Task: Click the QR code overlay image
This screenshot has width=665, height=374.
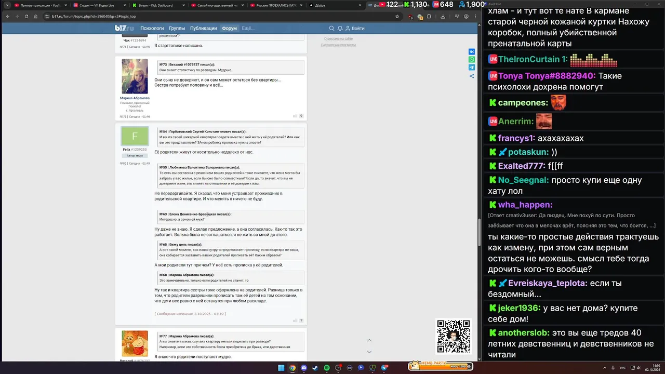Action: (x=454, y=336)
